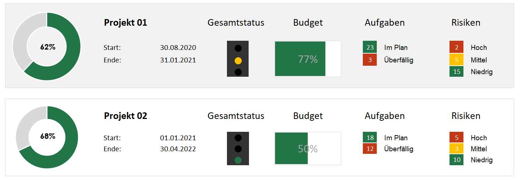
Task: Click the yellow Mittel risk box with 5
Action: [456, 60]
